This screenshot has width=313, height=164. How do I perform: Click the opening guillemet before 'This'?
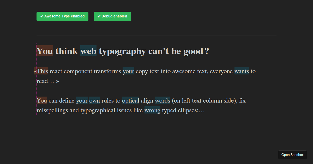pyautogui.click(x=35, y=71)
